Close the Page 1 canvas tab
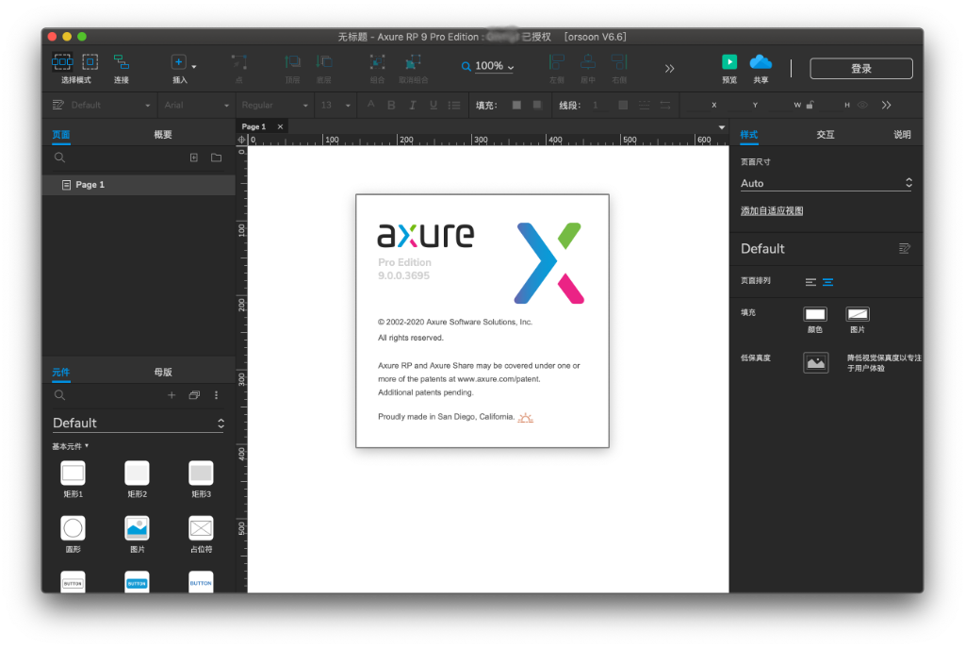 (x=280, y=126)
